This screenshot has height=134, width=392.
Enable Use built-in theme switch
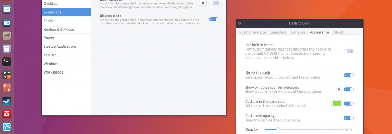tap(348, 51)
